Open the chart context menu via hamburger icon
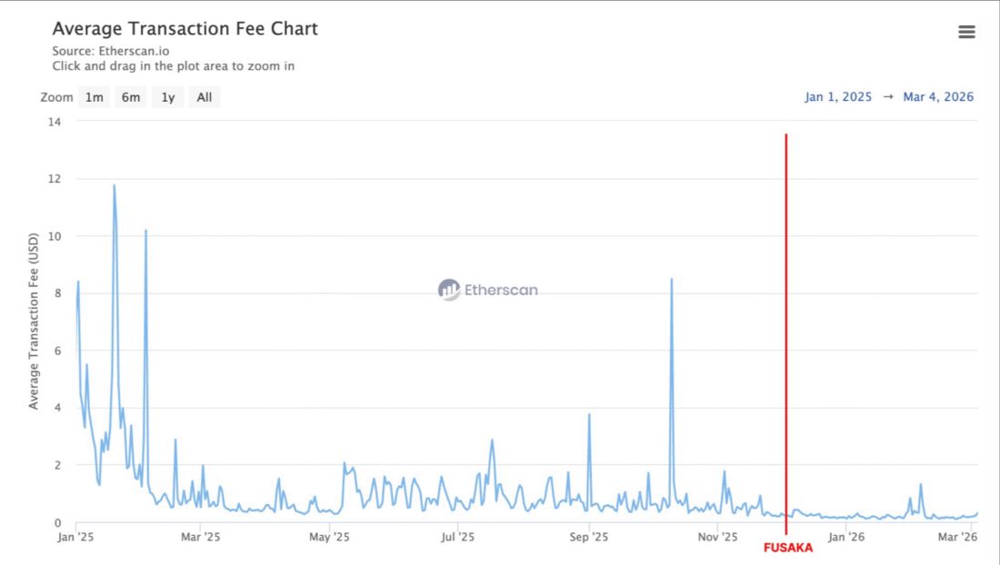The image size is (1000, 565). tap(966, 31)
